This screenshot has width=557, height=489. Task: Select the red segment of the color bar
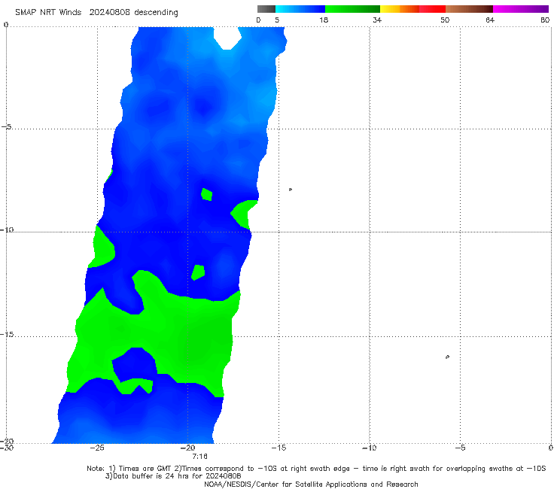432,9
